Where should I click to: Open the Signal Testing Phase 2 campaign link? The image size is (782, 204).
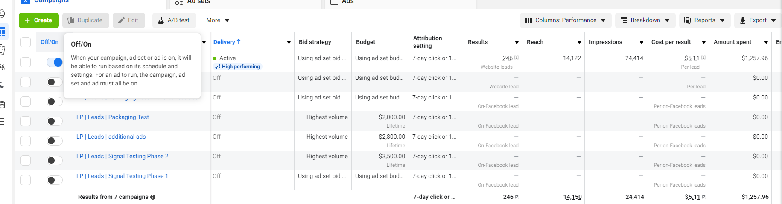click(122, 157)
